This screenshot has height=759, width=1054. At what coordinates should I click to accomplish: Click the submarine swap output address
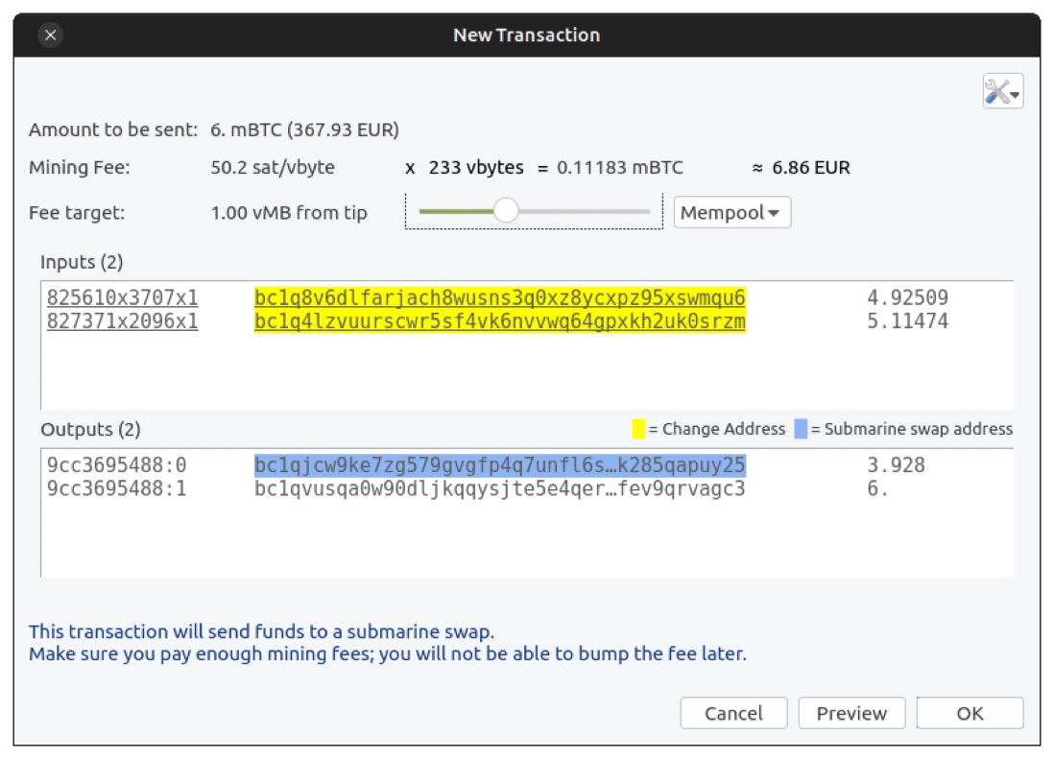499,465
